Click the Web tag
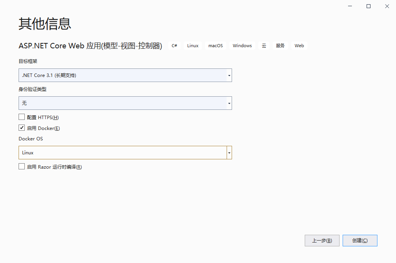 (x=299, y=46)
